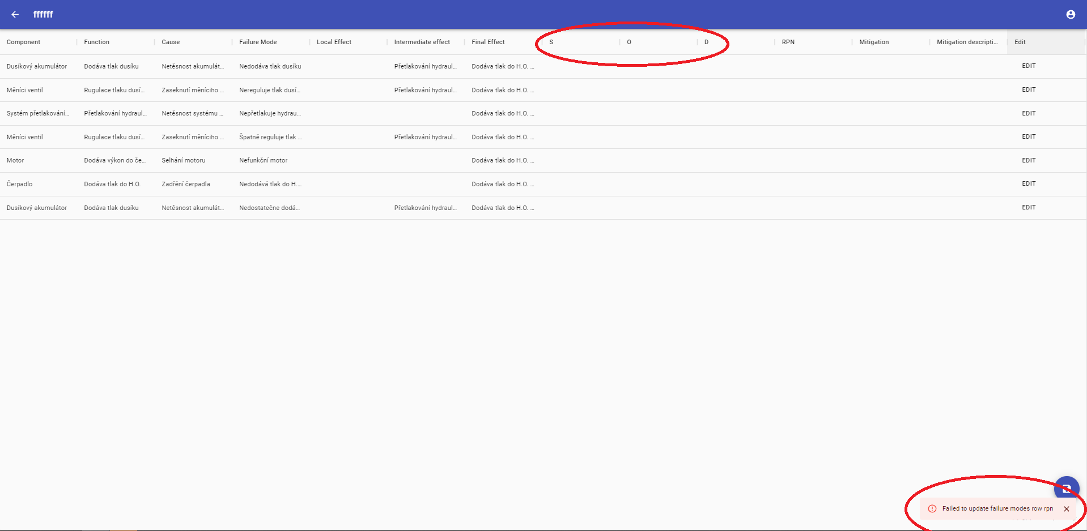Edit the Motor row
Viewport: 1087px width, 531px height.
pyautogui.click(x=1028, y=160)
